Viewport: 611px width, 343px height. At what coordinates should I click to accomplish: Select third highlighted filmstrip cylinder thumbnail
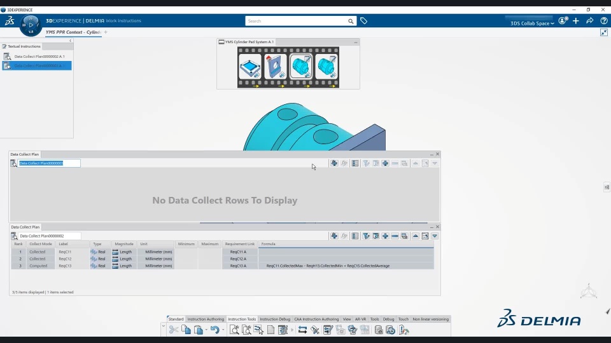[301, 67]
